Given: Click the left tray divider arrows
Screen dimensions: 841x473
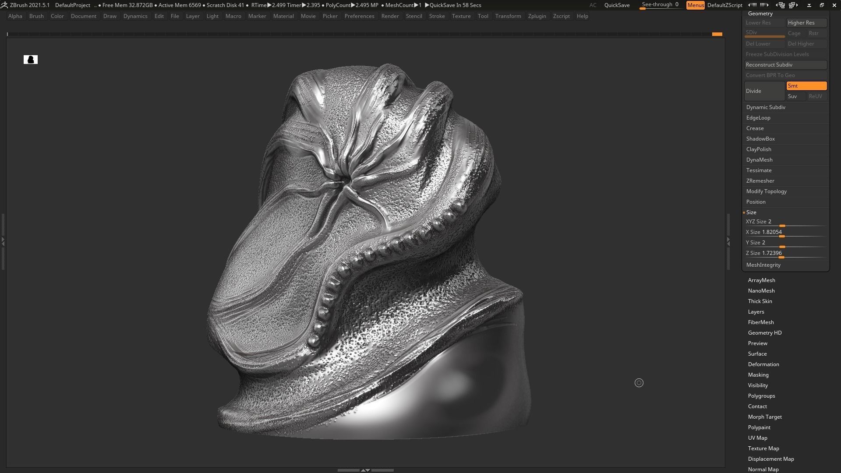Looking at the screenshot, I should tap(3, 241).
